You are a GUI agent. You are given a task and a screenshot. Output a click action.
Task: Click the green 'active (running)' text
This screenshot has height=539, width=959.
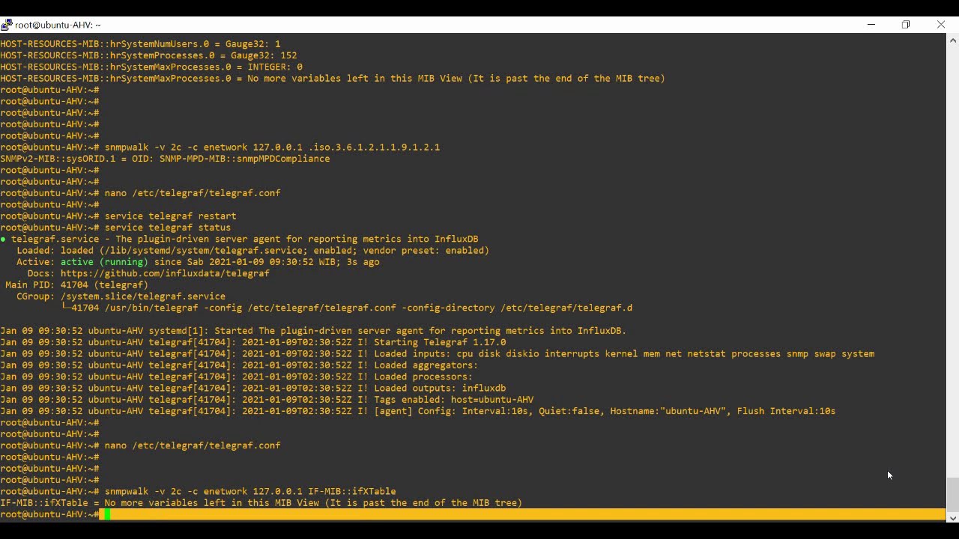[x=104, y=262]
